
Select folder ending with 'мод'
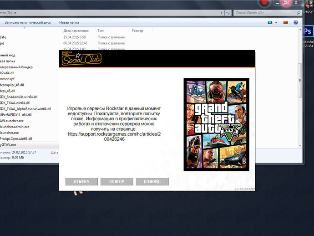pos(8,55)
